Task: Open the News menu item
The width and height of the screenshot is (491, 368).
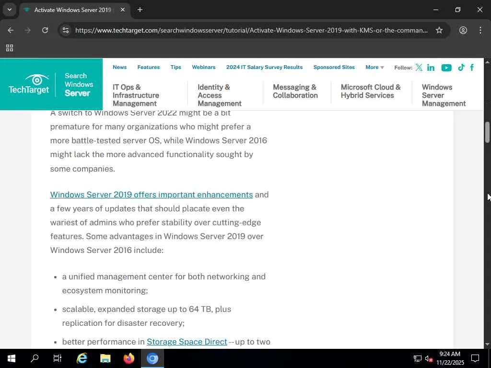Action: tap(119, 67)
